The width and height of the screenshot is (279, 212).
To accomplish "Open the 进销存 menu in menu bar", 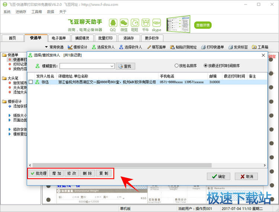I will 21,12.
